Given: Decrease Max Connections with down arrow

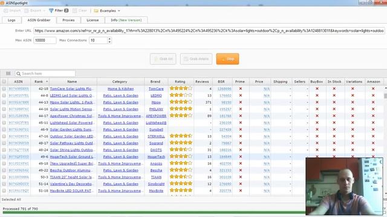Looking at the screenshot, I should click(x=109, y=42).
